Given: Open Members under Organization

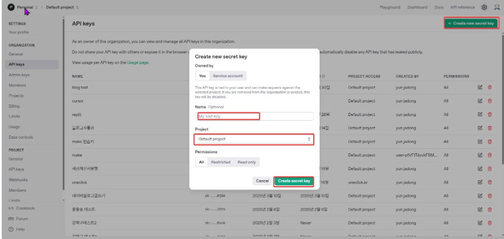Looking at the screenshot, I should click(17, 85).
